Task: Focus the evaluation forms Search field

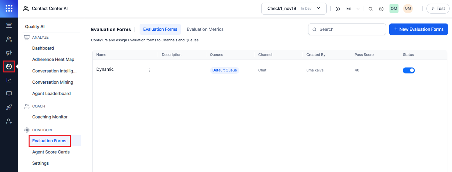Action: 347,29
